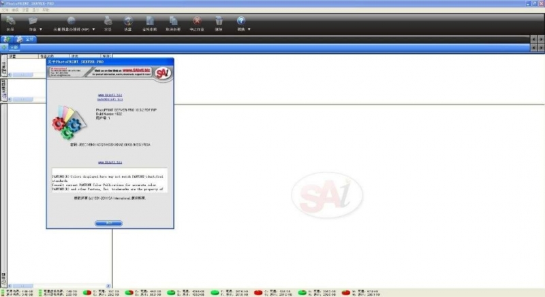Image resolution: width=545 pixels, height=297 pixels.
Task: Click the copyright SA International line
Action: 110,198
